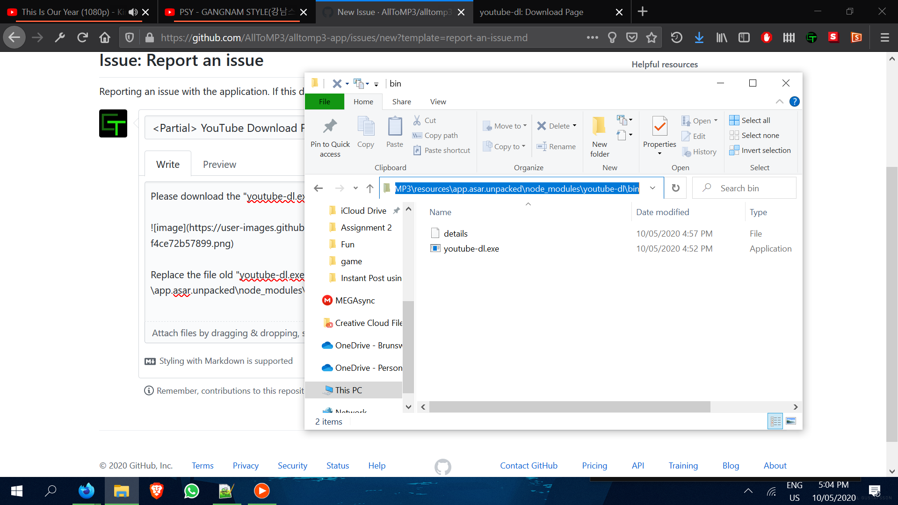Switch to details list view

click(x=775, y=421)
